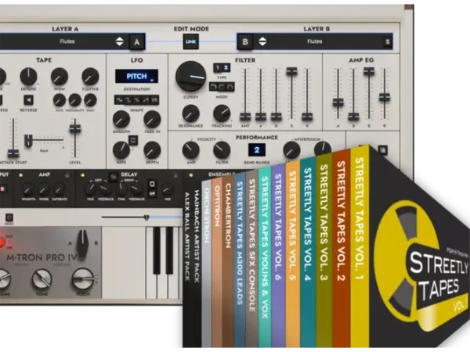Move the keyboard range slider handle
The height and width of the screenshot is (352, 470).
coord(146,217)
